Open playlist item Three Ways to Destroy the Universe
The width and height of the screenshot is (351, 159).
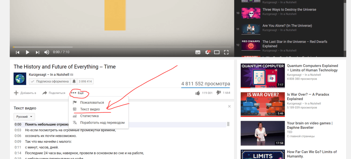click(x=289, y=9)
